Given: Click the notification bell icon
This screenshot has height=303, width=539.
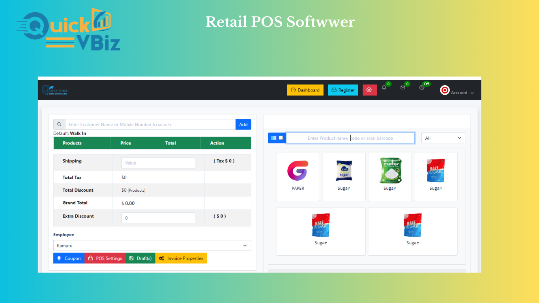Looking at the screenshot, I should point(384,88).
